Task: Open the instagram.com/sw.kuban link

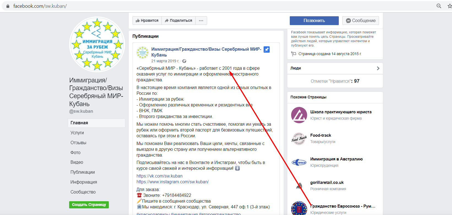Action: point(172,182)
